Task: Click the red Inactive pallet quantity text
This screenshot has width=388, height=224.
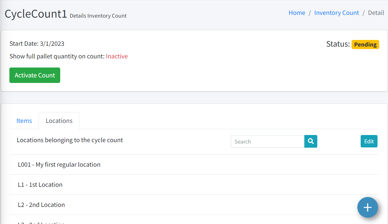Action: click(117, 56)
